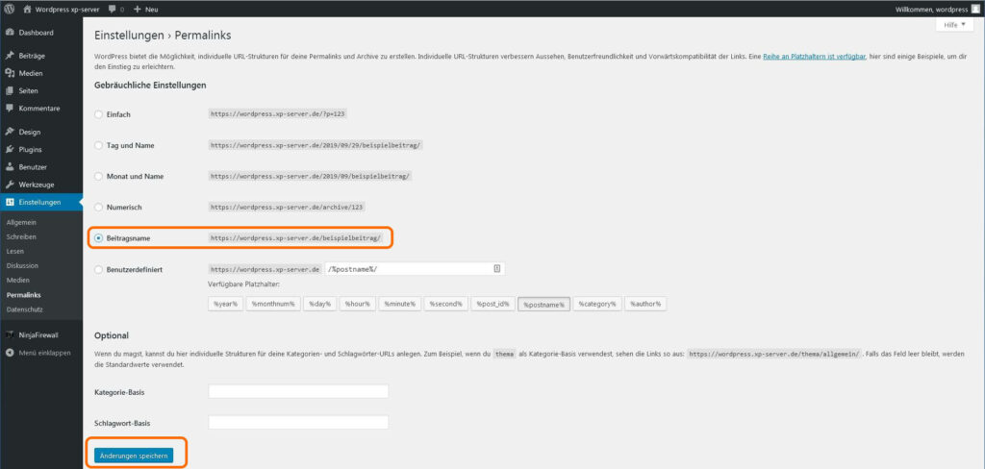This screenshot has width=985, height=469.
Task: Expand the Hilfe dropdown tab
Action: tap(953, 25)
